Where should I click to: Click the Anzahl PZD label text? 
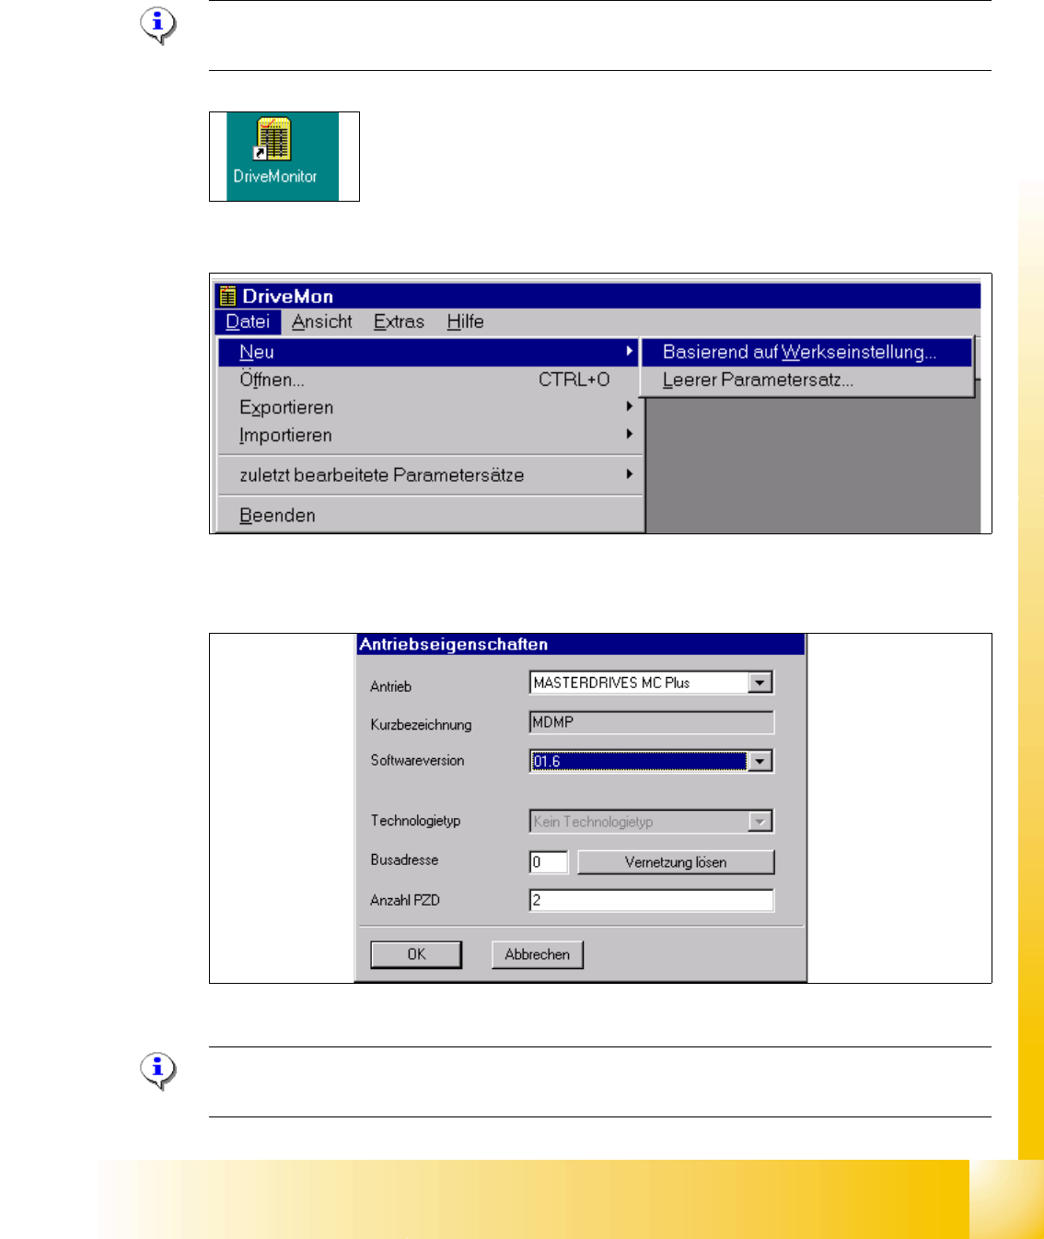tap(405, 900)
